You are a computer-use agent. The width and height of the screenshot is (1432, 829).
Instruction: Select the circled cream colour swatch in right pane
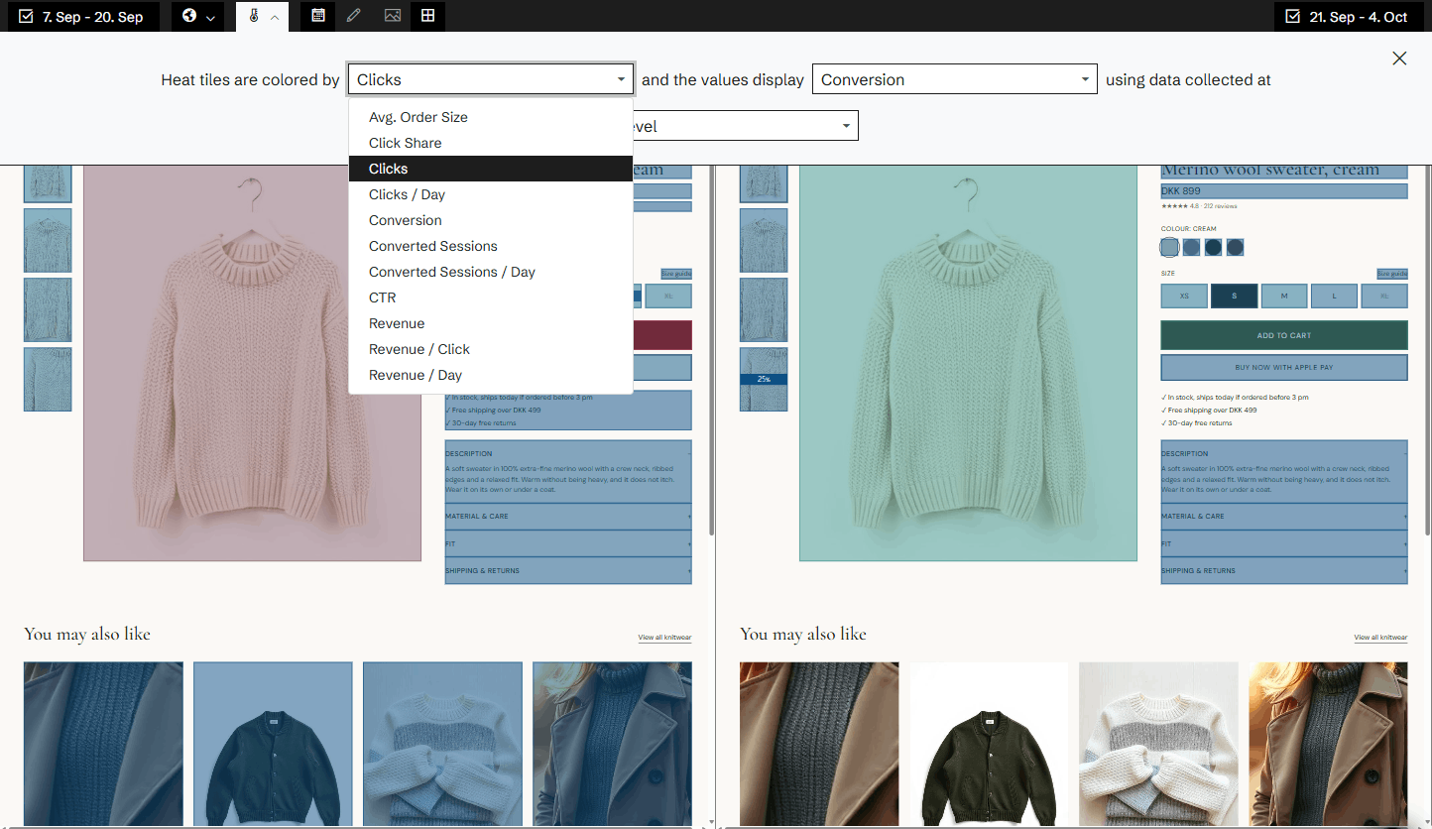coord(1170,247)
